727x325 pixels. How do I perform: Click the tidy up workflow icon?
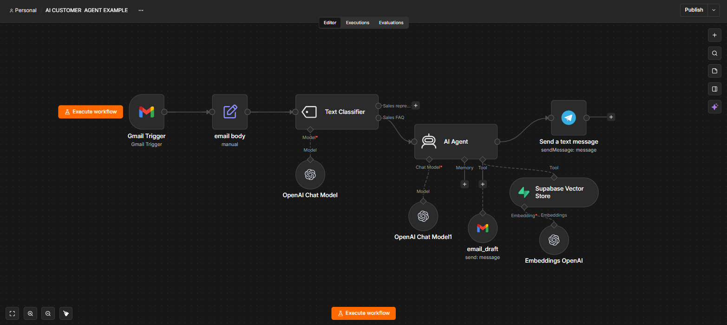tap(66, 313)
